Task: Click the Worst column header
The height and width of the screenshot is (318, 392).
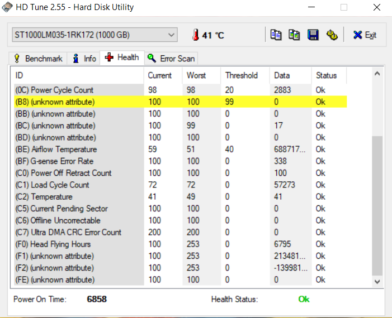Action: 201,75
